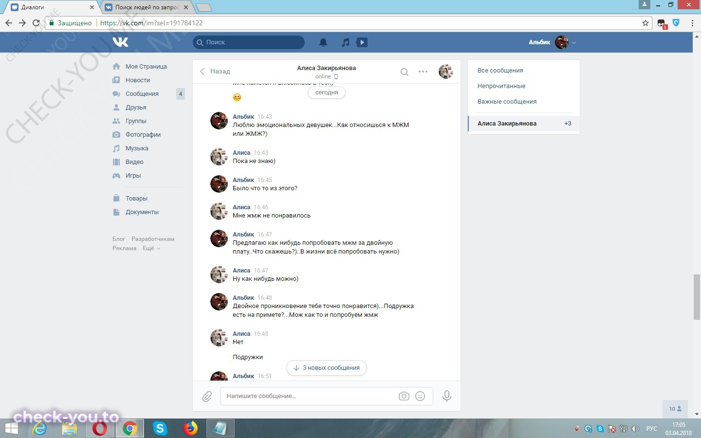Click the microphone voice message icon
Viewport: 701px width, 438px height.
pyautogui.click(x=446, y=396)
